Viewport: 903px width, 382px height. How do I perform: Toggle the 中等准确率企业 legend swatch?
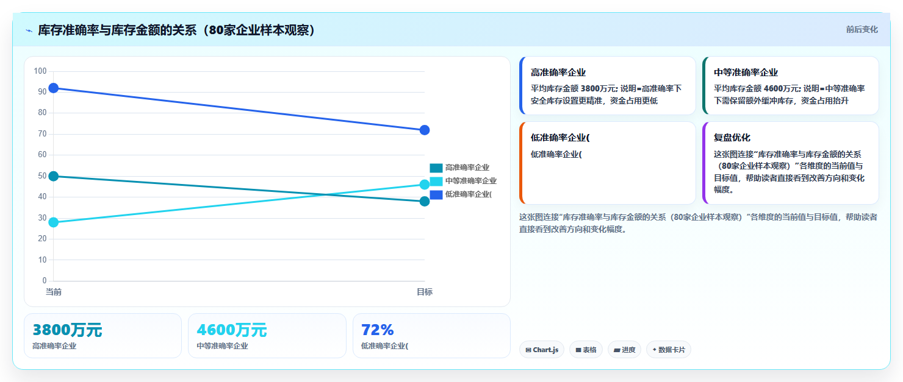(436, 181)
